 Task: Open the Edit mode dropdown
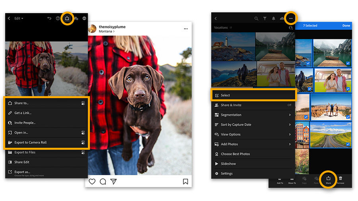click(19, 18)
